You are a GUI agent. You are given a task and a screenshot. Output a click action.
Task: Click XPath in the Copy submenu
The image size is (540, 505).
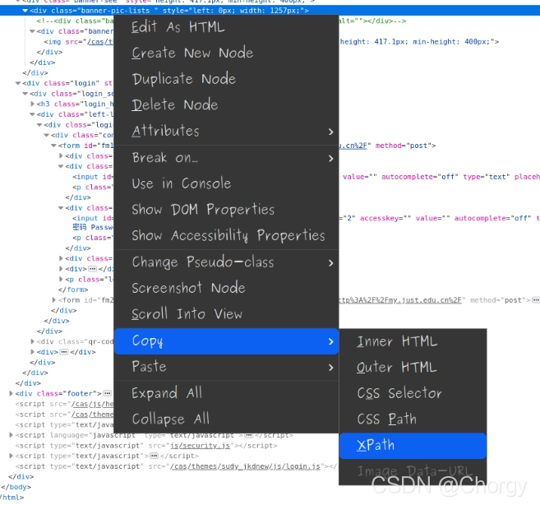pos(413,446)
